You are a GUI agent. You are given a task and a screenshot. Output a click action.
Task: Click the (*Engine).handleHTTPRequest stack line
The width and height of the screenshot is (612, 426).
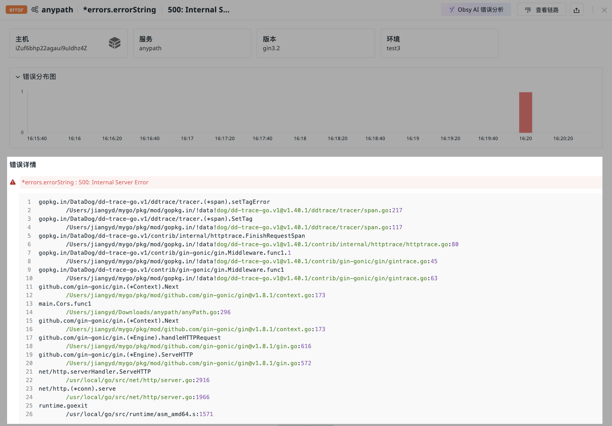[130, 338]
